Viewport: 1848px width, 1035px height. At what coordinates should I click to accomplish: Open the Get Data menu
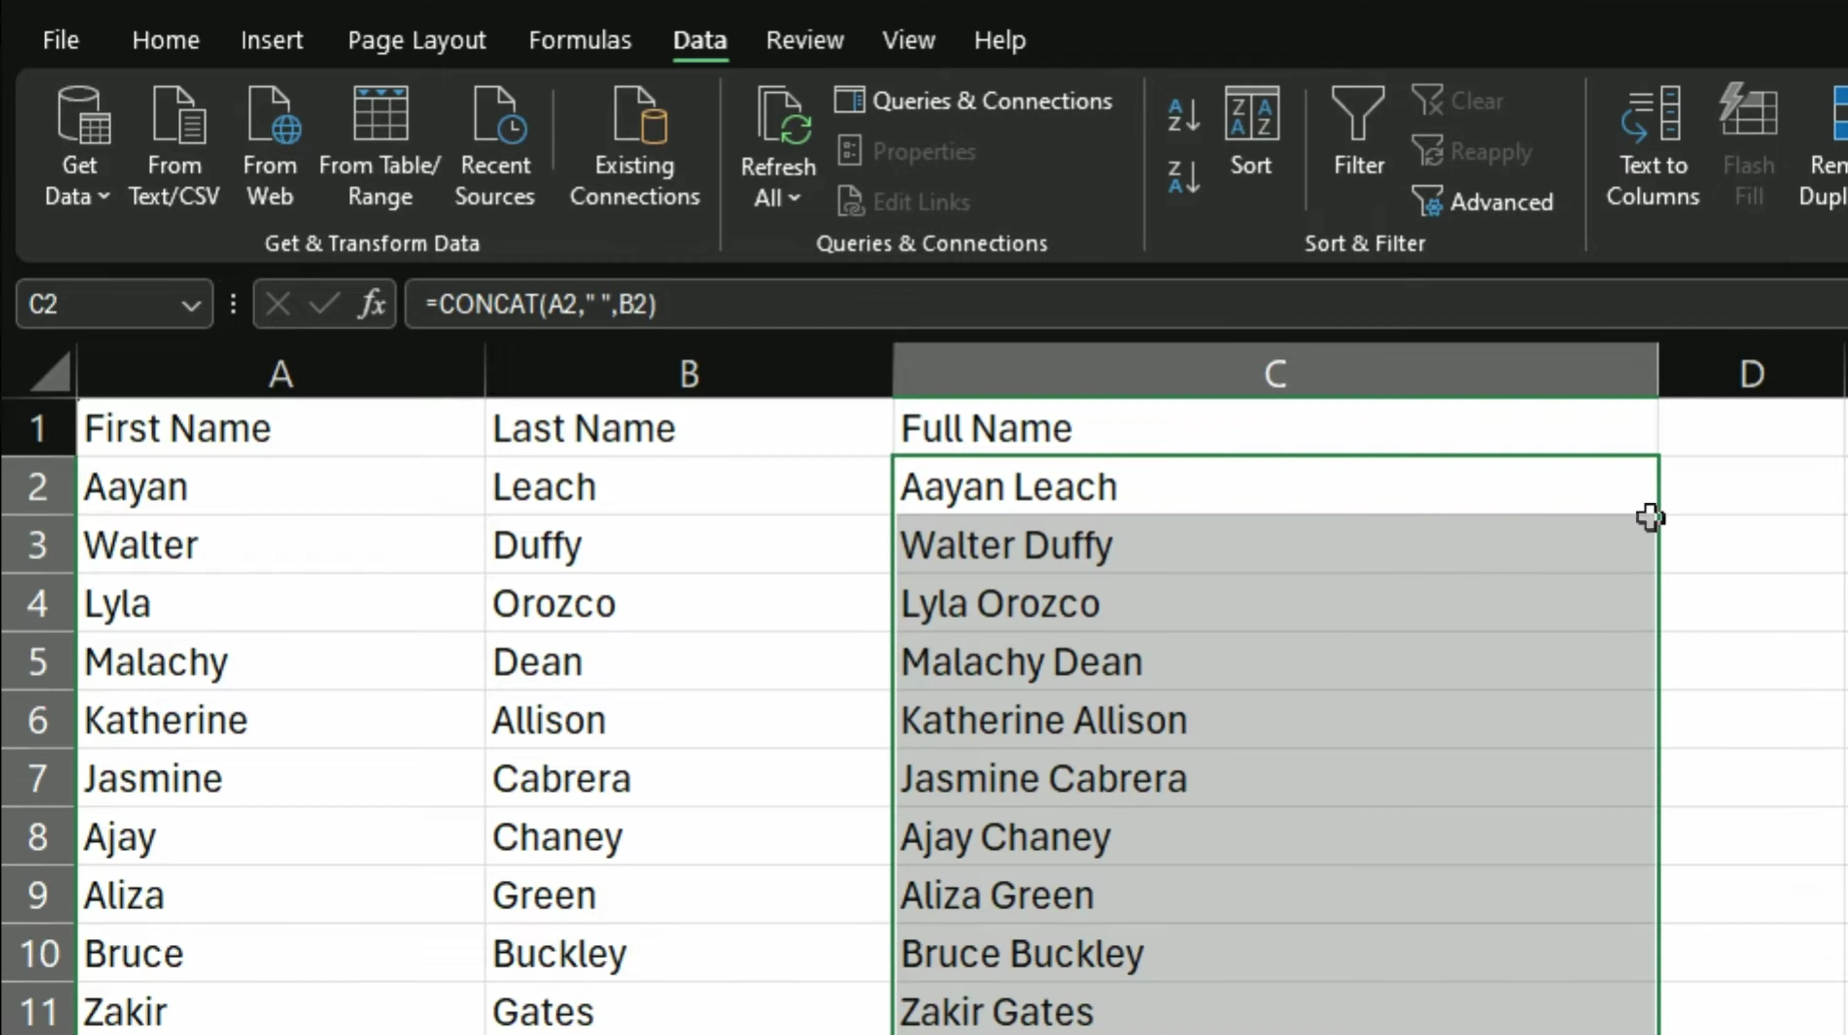(78, 147)
